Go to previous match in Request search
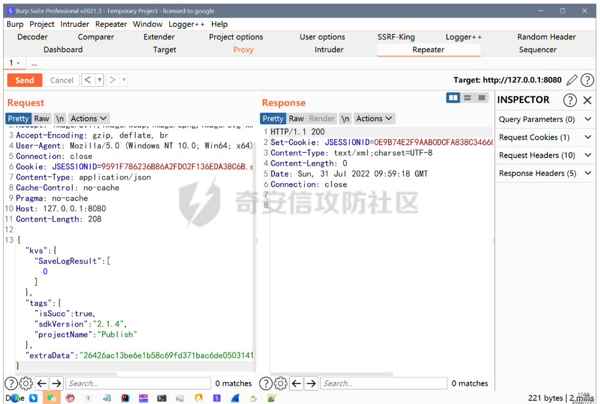The image size is (600, 404). 42,383
